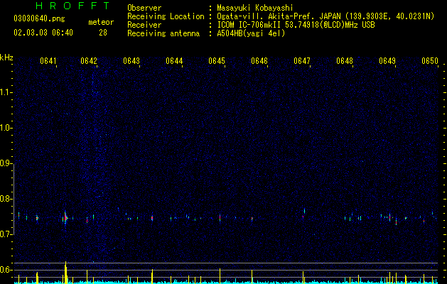
Task: Click the ICOM IC-706mkII receiver text
Action: pyautogui.click(x=296, y=25)
